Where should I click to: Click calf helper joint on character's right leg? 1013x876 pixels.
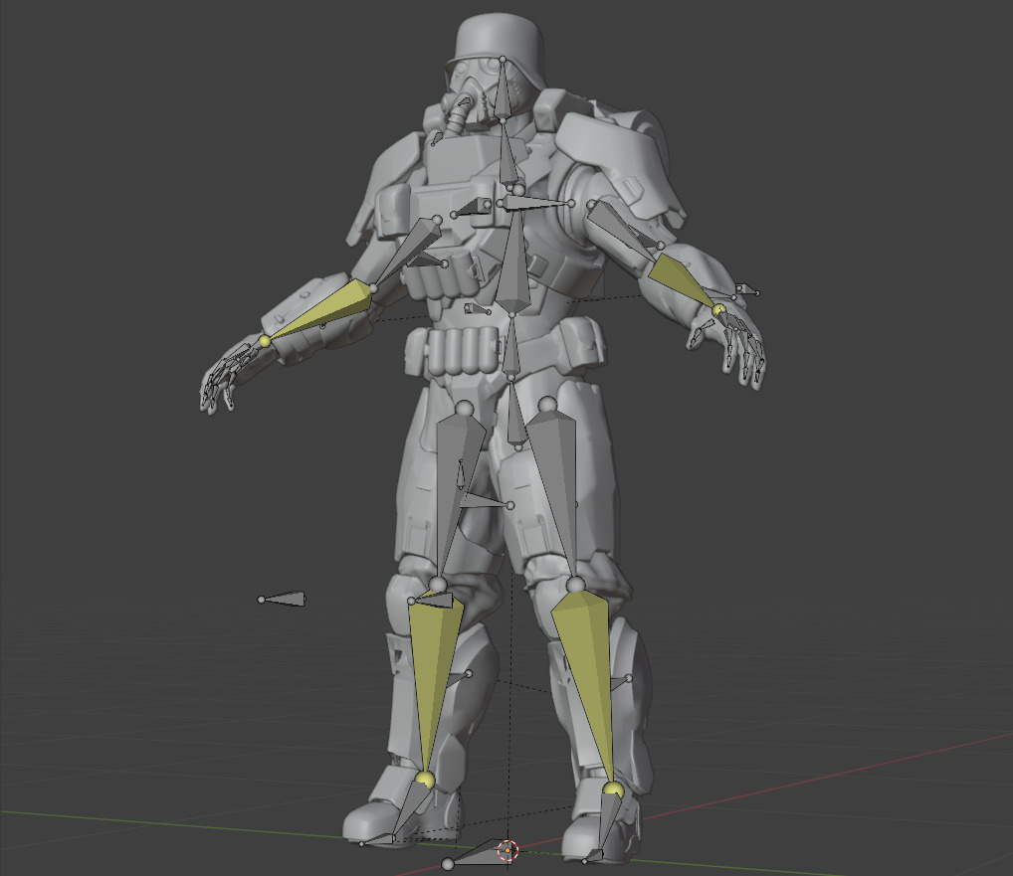click(469, 674)
